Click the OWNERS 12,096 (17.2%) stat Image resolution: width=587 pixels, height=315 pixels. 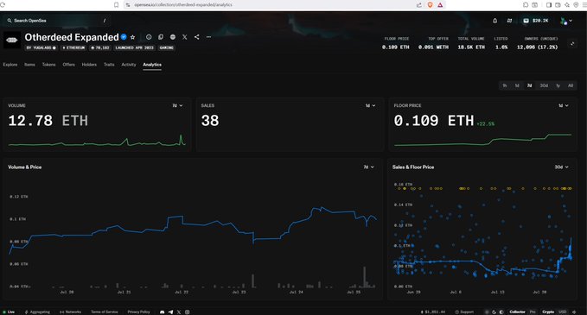coord(537,43)
